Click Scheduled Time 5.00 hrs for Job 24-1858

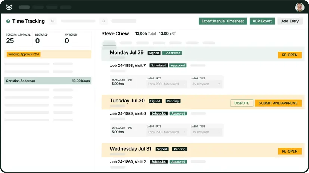point(122,82)
